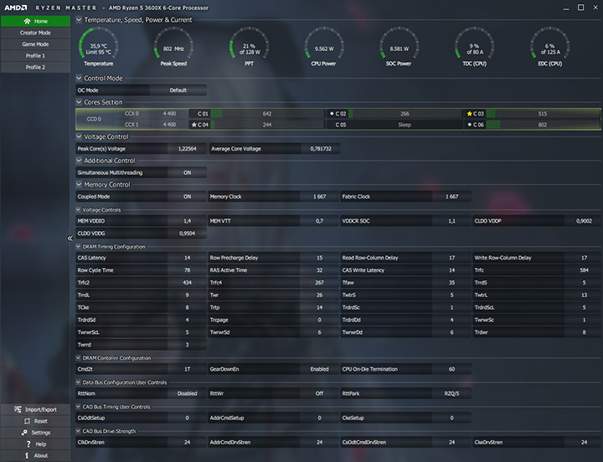Click the Home house icon in sidebar
The height and width of the screenshot is (462, 603).
click(x=27, y=21)
